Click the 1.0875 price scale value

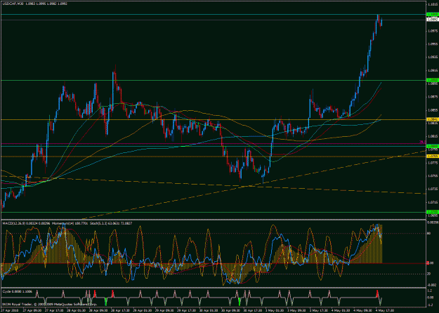pyautogui.click(x=432, y=97)
